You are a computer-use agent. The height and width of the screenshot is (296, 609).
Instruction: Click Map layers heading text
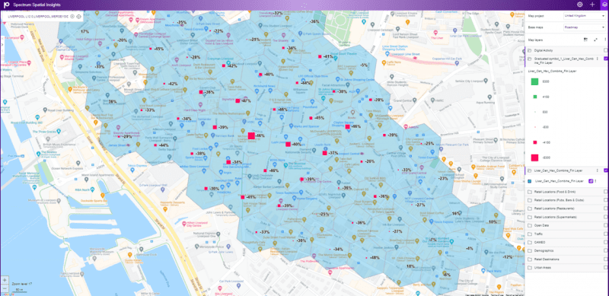(536, 40)
